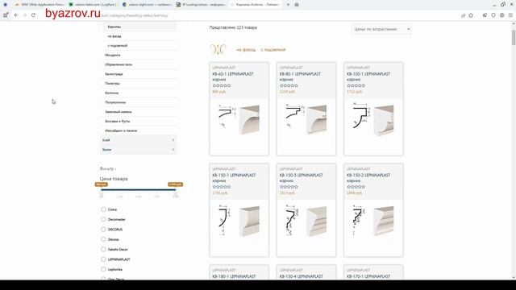Click the leftmost icon before the back arrow
Viewport: 516px width, 290px height.
pyautogui.click(x=6, y=15)
